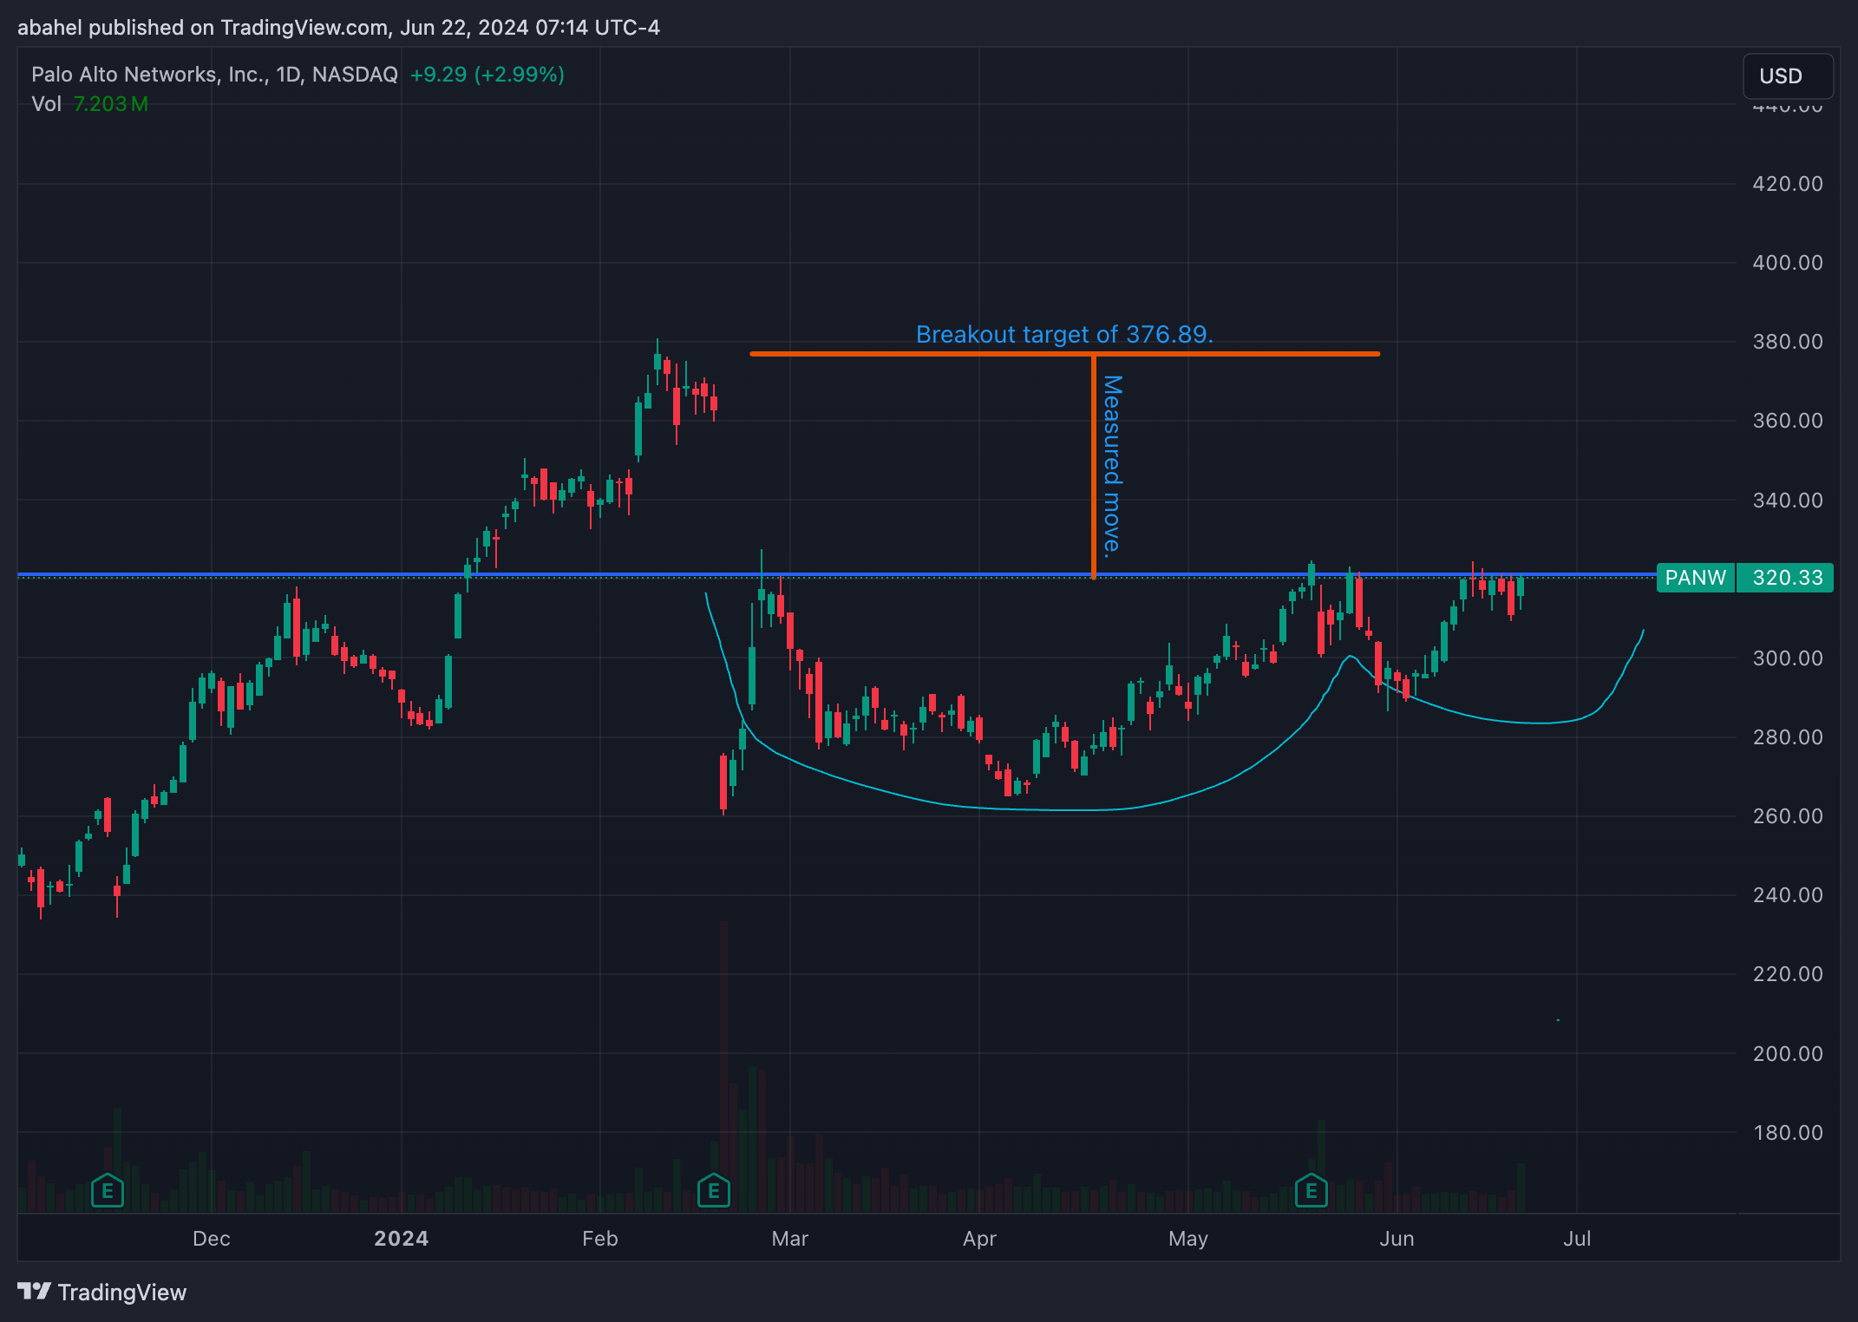Click the 420.00 price axis label
The image size is (1858, 1322).
(x=1787, y=184)
